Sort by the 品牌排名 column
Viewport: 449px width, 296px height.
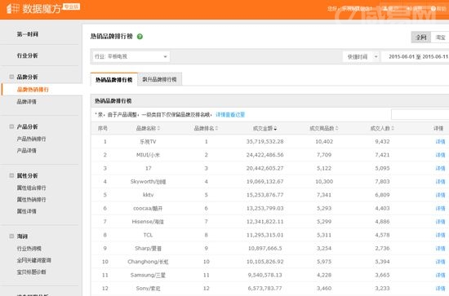(x=207, y=128)
